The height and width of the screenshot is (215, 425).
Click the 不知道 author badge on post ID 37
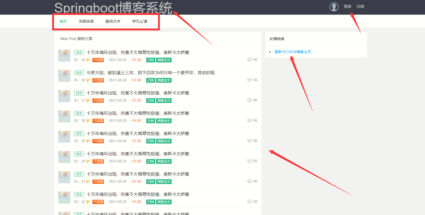coord(98,101)
